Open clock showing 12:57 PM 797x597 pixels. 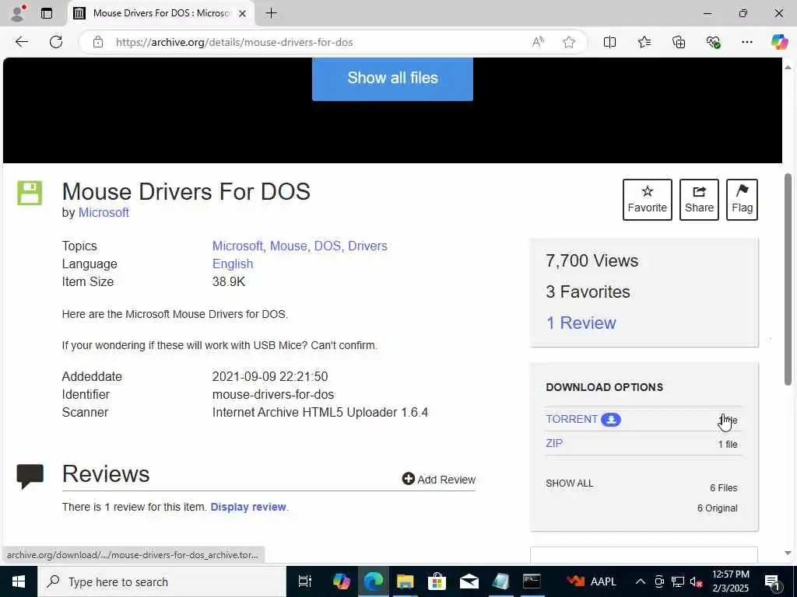pyautogui.click(x=730, y=581)
